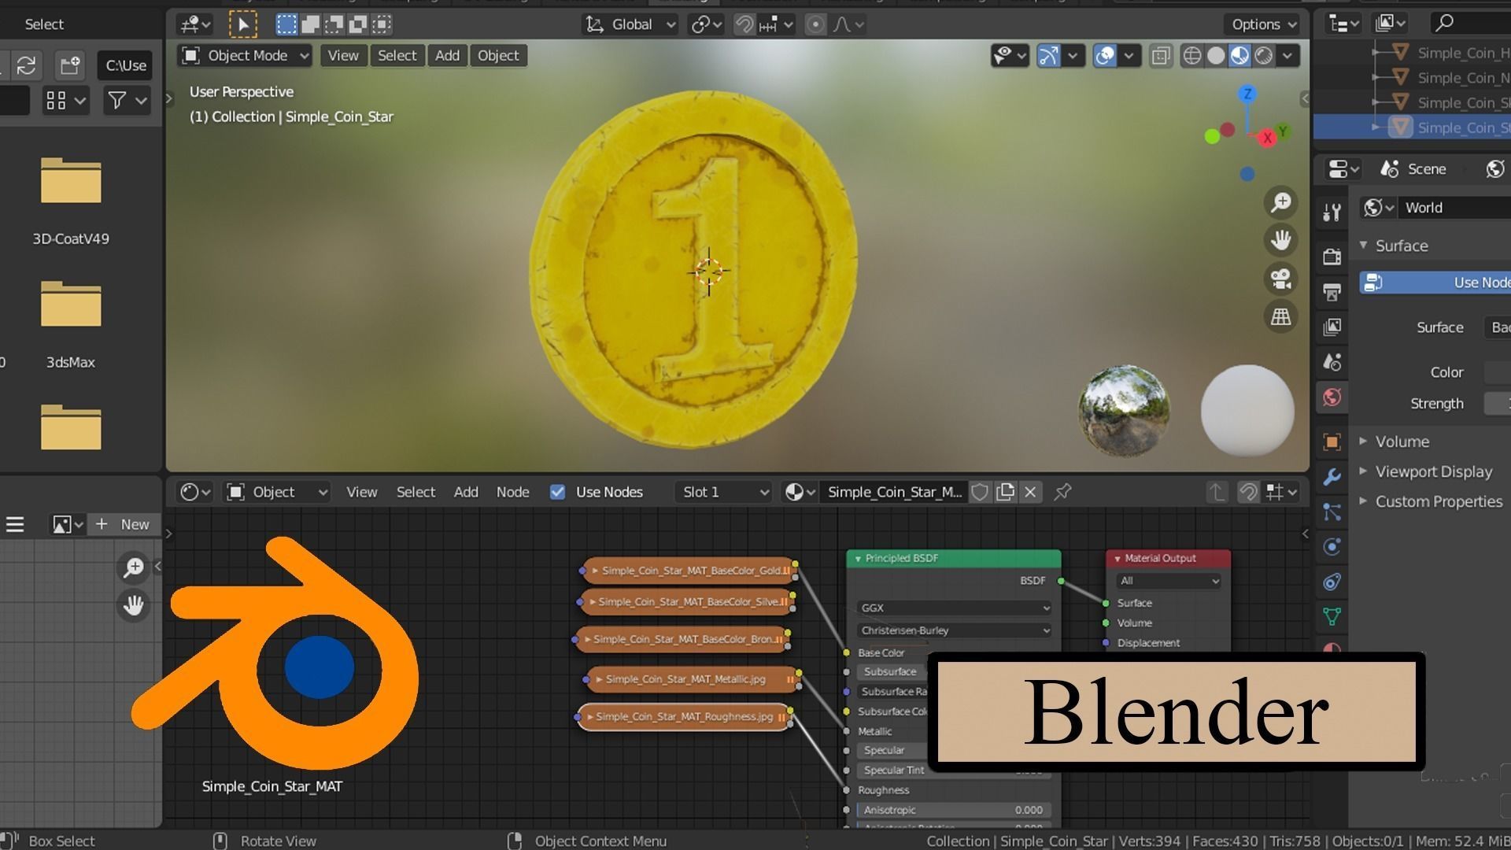The height and width of the screenshot is (850, 1511).
Task: Expand the Viewport Display panel
Action: 1433,471
